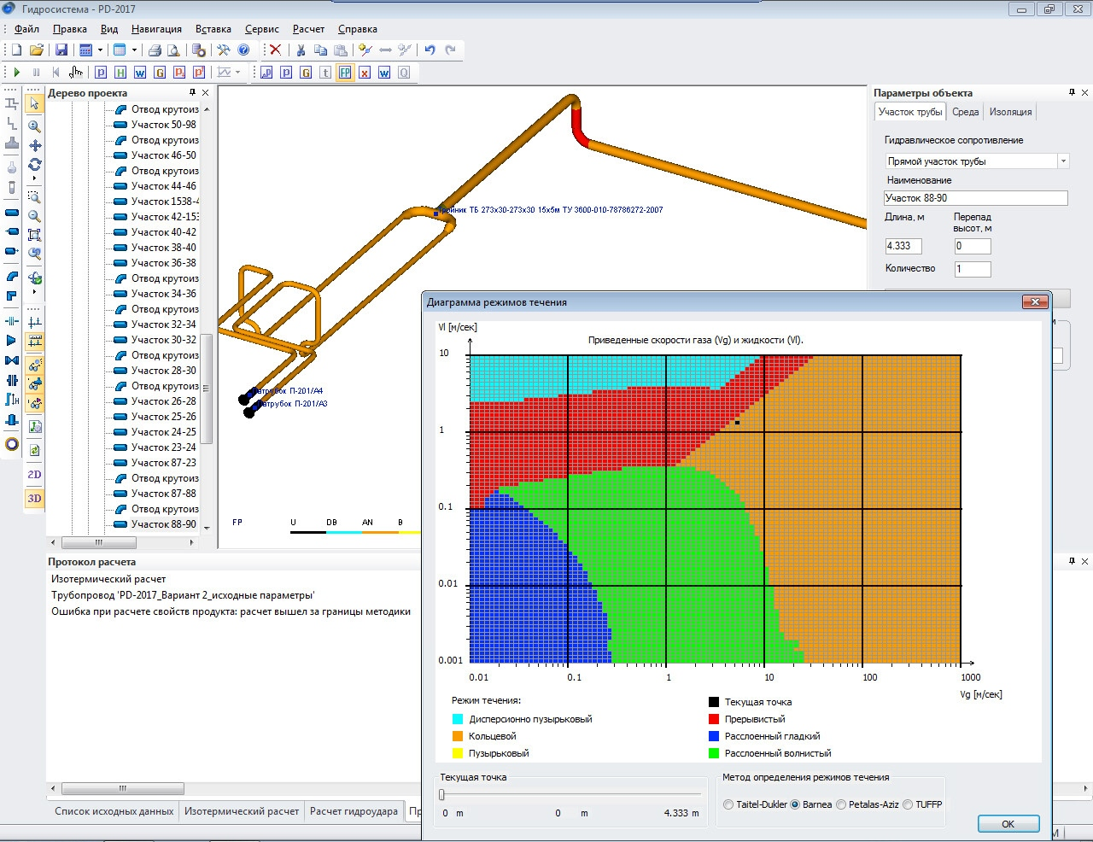Switch to the Изоляция tab

(1010, 112)
